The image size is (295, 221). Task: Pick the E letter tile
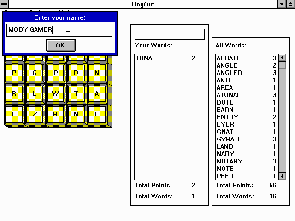coord(14,114)
